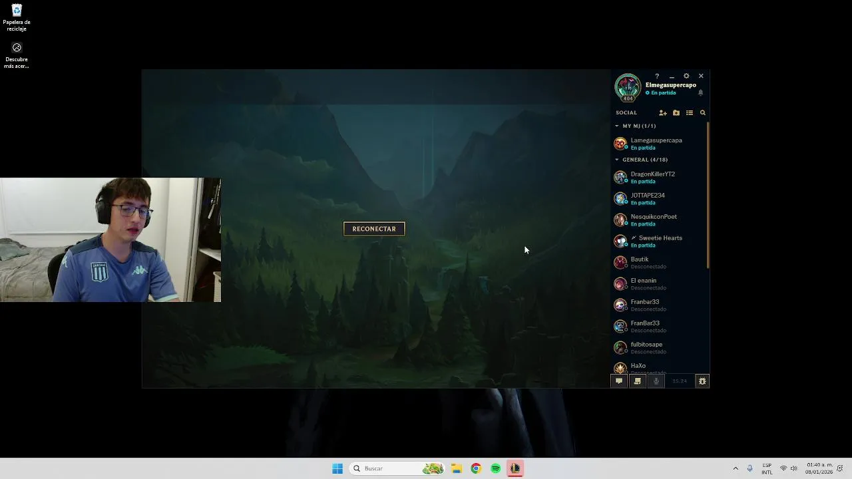
Task: Open the Descubre más acerca desktop icon
Action: click(17, 55)
